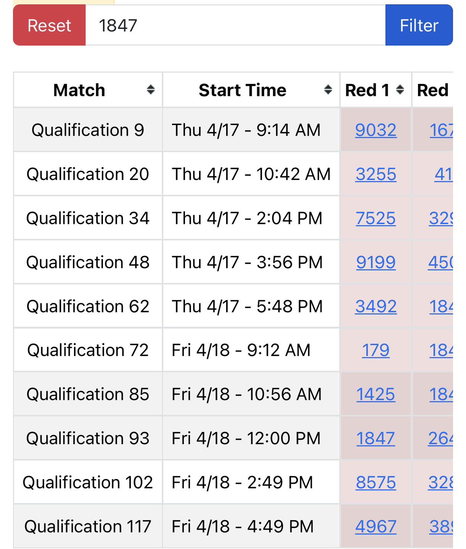The image size is (466, 549).
Task: Open team 7525 link
Action: pos(376,218)
